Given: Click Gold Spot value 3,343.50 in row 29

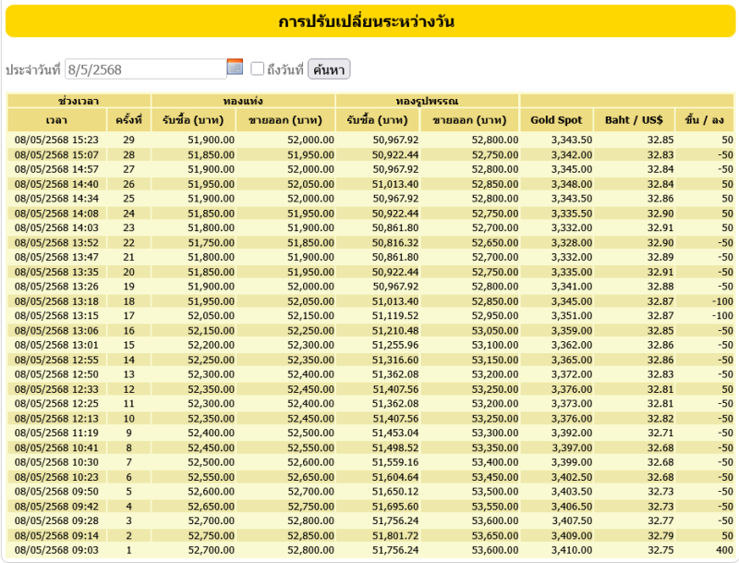Looking at the screenshot, I should (572, 140).
